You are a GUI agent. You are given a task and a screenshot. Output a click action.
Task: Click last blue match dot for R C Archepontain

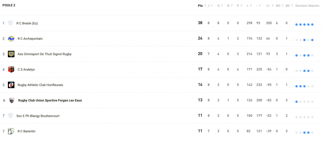(312, 40)
